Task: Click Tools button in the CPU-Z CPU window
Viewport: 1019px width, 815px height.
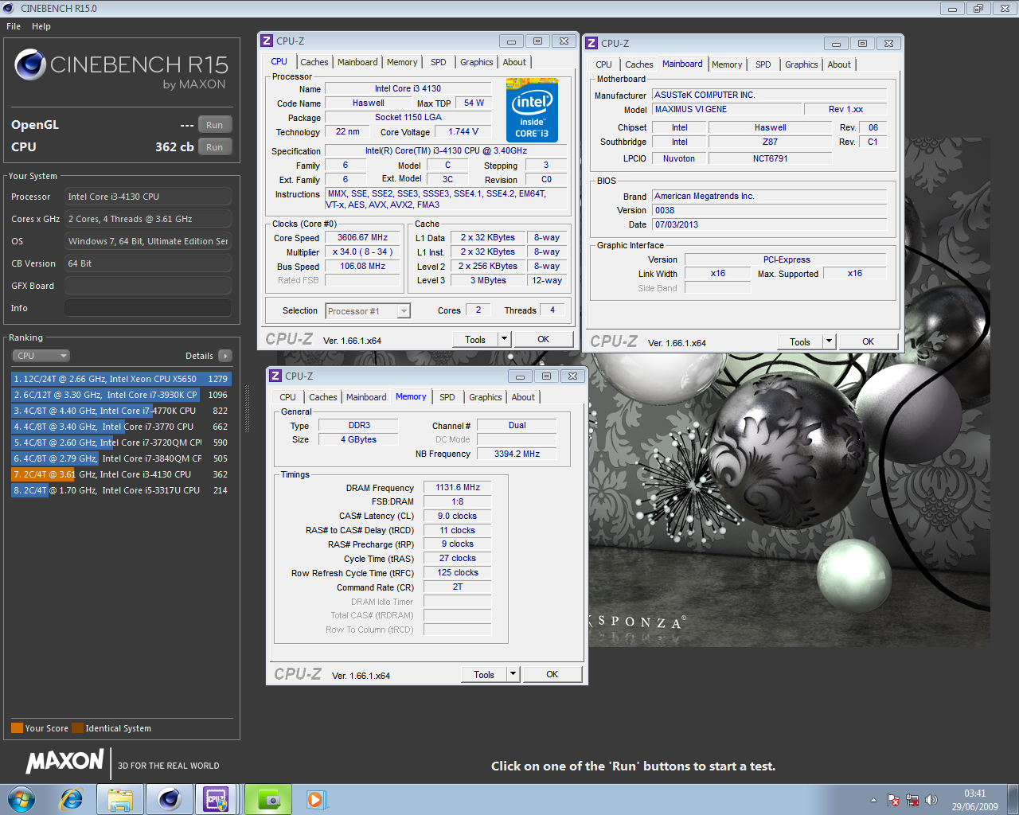Action: tap(475, 339)
